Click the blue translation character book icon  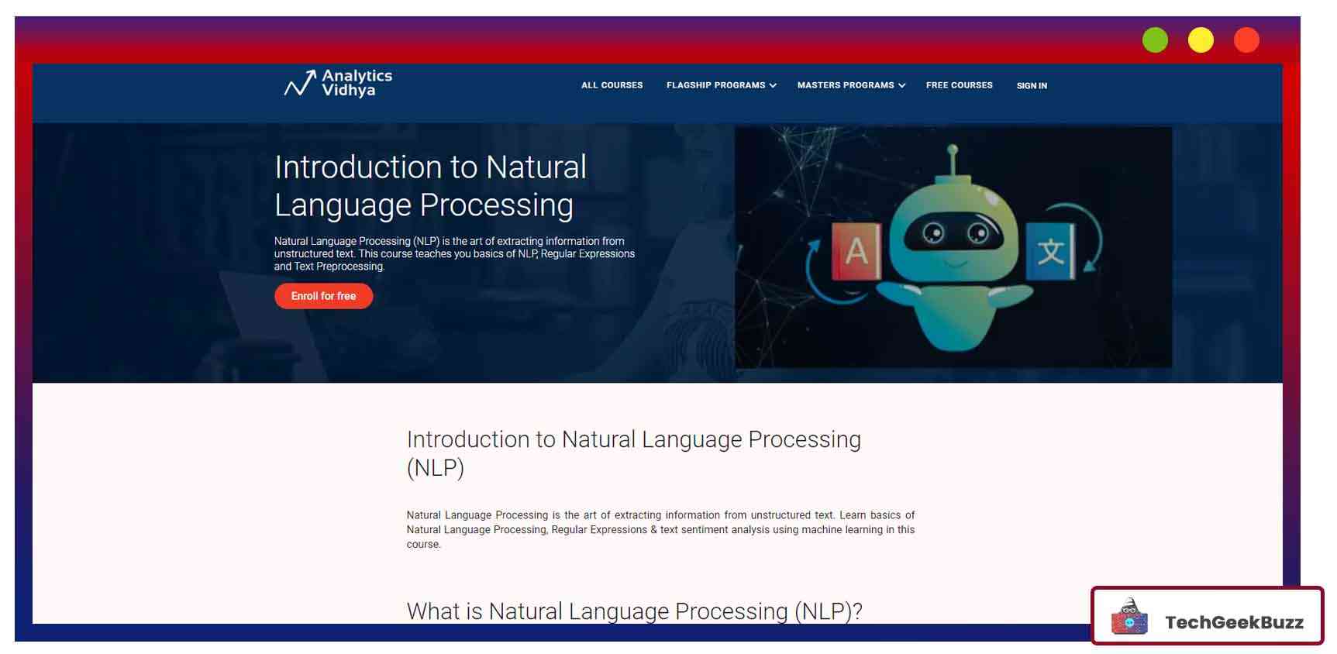click(x=1050, y=251)
